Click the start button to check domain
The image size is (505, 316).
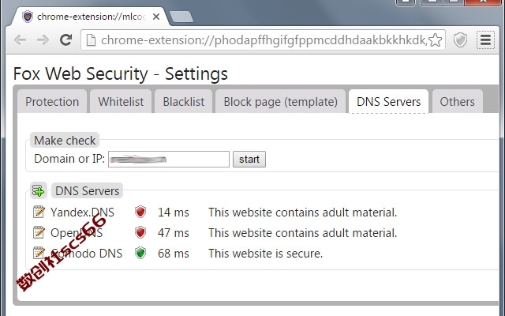[x=249, y=160]
